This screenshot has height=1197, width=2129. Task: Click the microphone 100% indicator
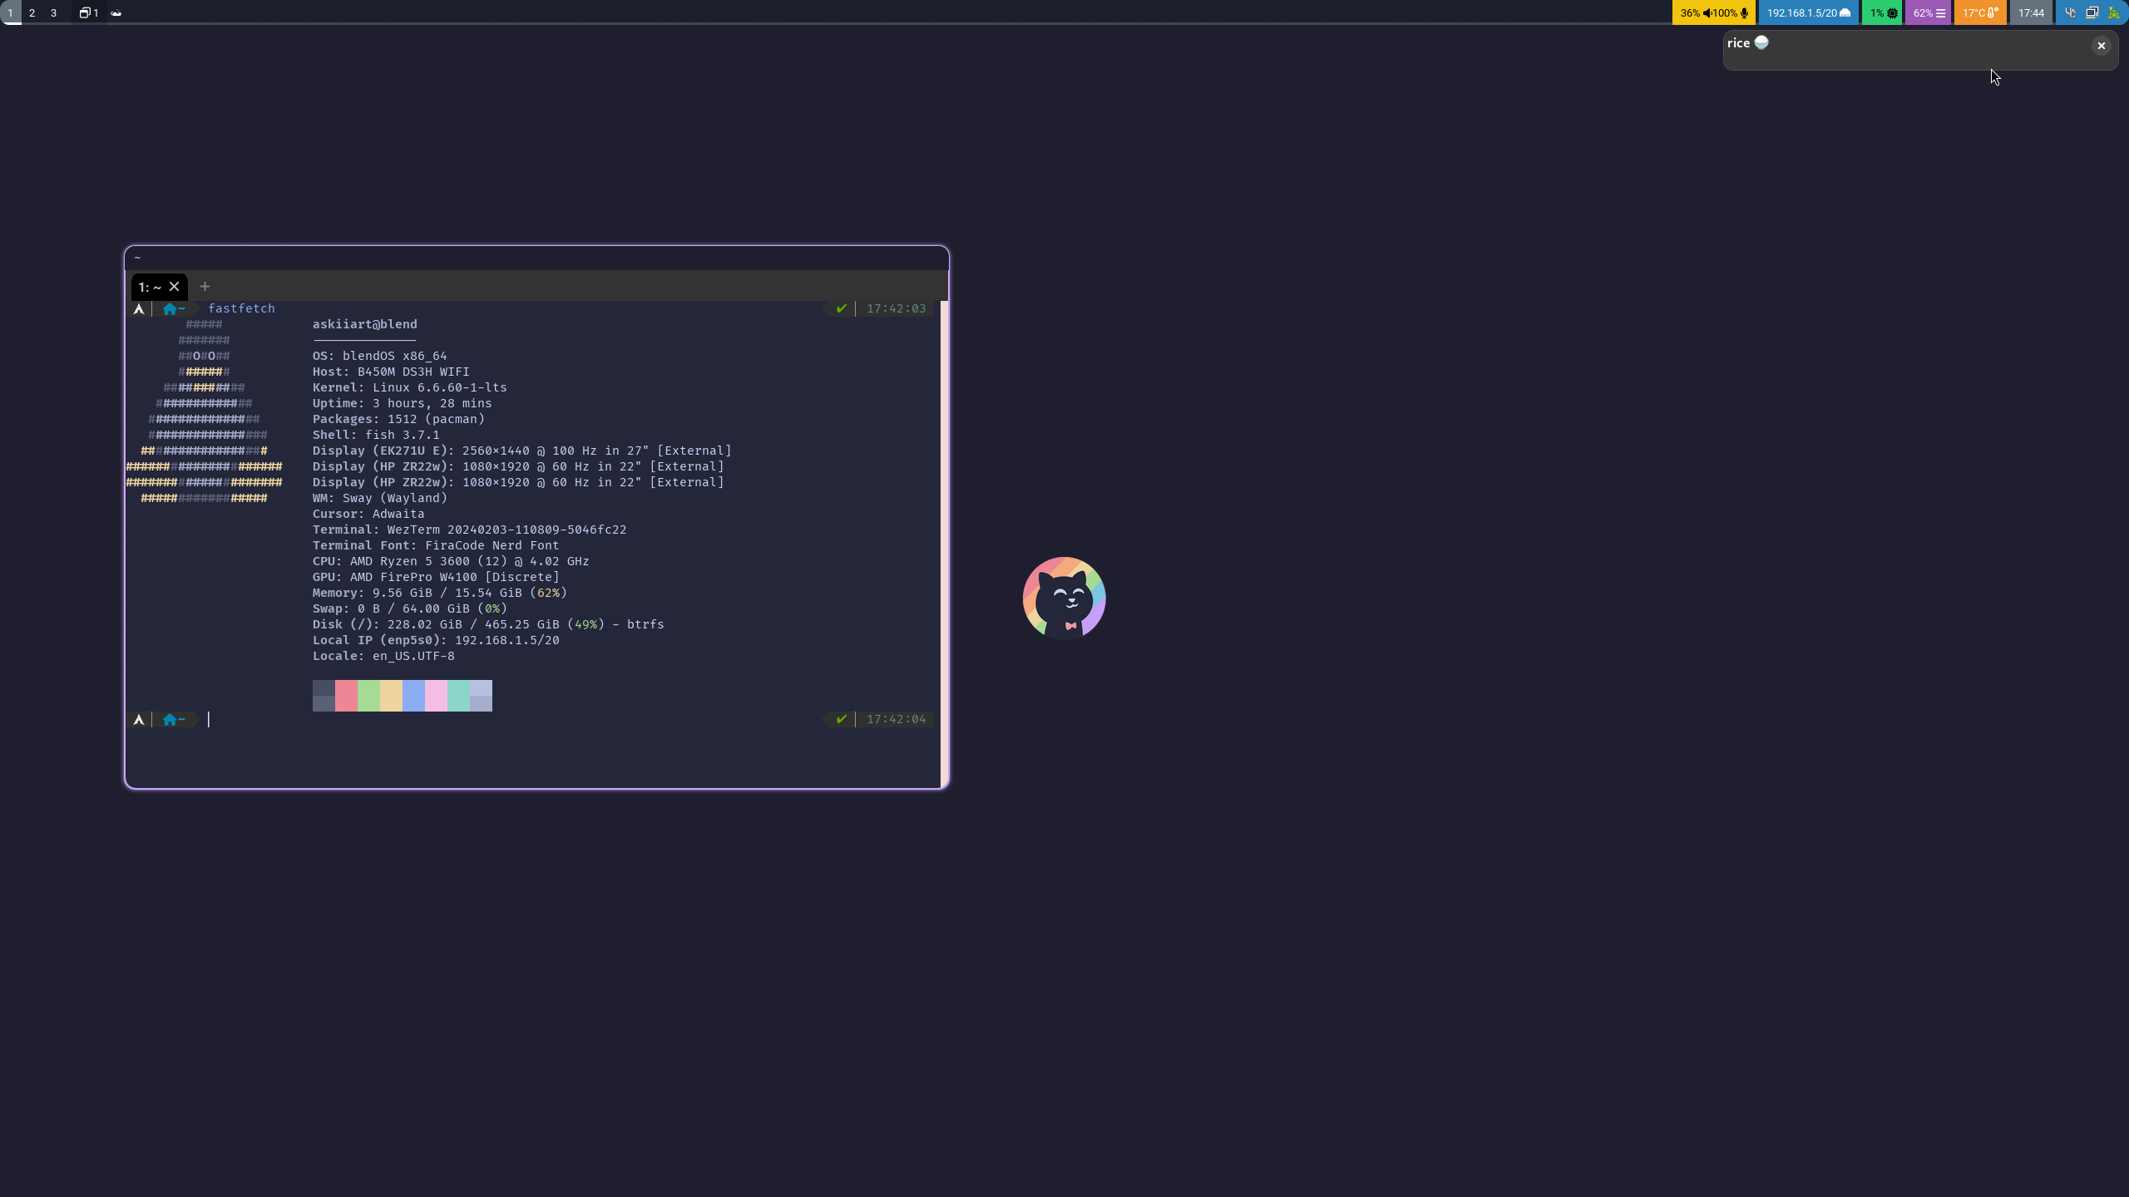pyautogui.click(x=1731, y=12)
